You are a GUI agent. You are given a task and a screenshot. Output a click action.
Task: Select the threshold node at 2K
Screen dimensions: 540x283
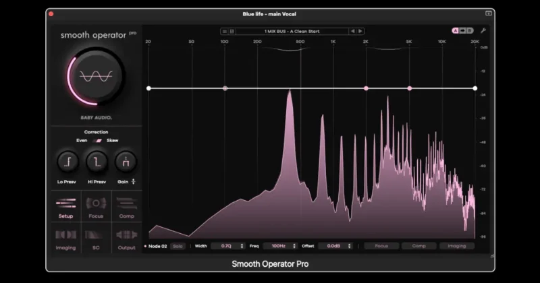tap(366, 88)
